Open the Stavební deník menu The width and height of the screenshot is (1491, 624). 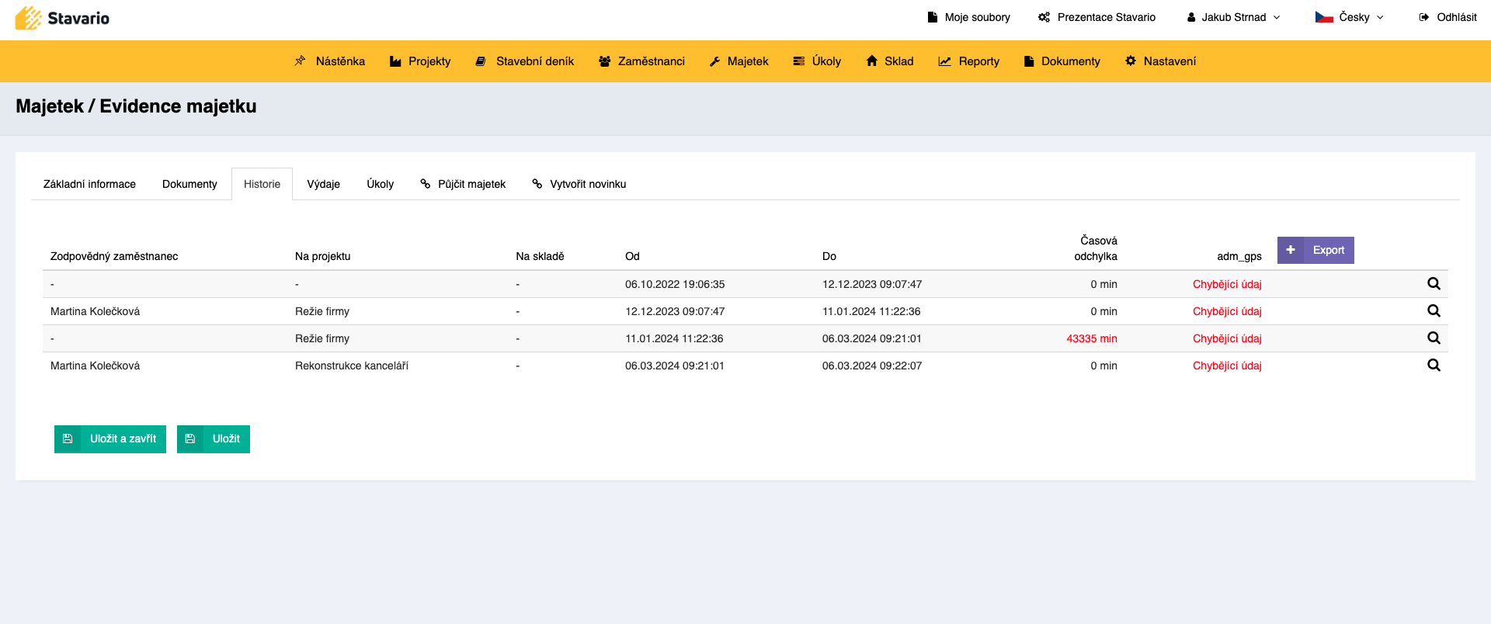click(x=525, y=61)
